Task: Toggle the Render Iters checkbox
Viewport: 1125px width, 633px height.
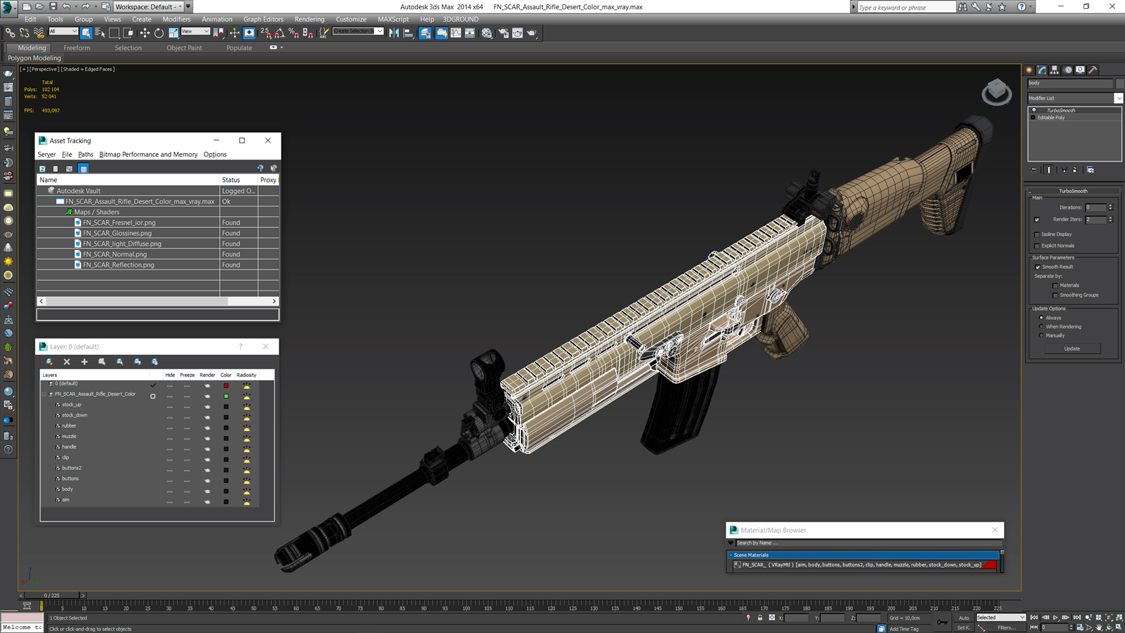Action: [1037, 220]
